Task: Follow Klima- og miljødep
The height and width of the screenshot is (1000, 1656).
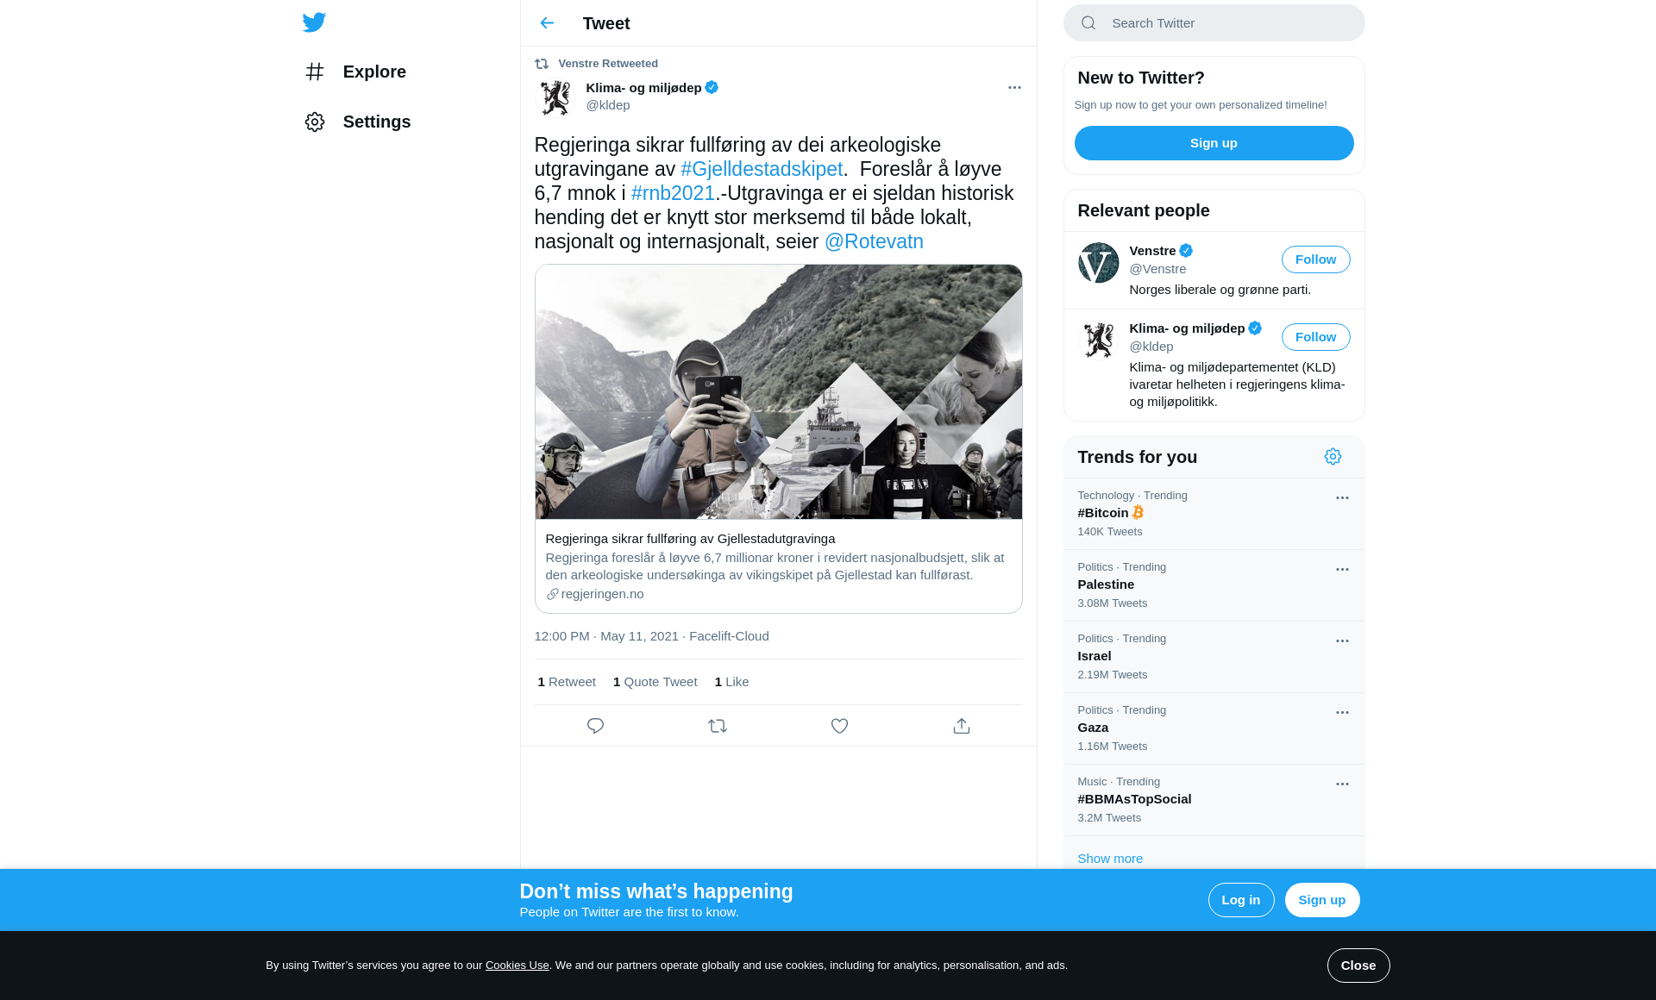Action: (1315, 337)
